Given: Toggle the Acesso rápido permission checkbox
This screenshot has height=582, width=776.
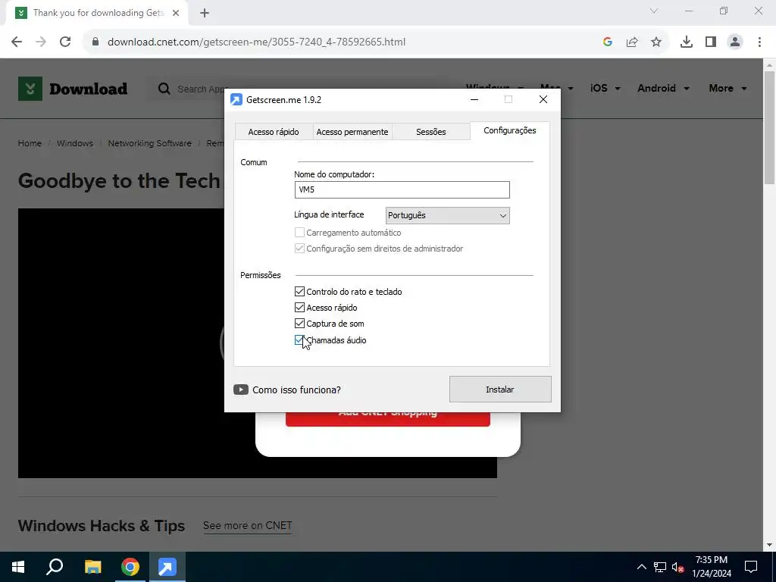Looking at the screenshot, I should [x=299, y=308].
